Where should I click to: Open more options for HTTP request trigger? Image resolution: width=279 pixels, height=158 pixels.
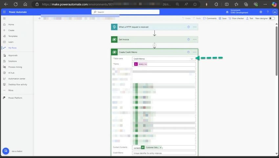coord(195,27)
